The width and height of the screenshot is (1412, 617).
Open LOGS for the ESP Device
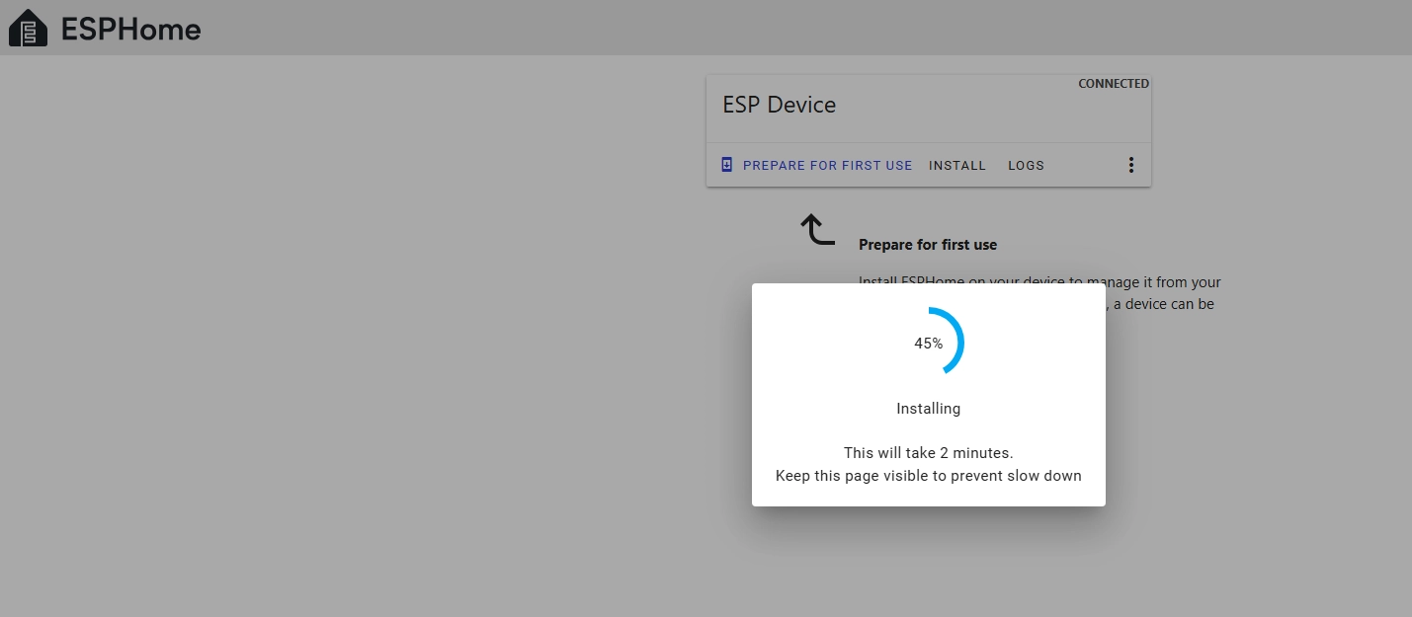click(1026, 165)
